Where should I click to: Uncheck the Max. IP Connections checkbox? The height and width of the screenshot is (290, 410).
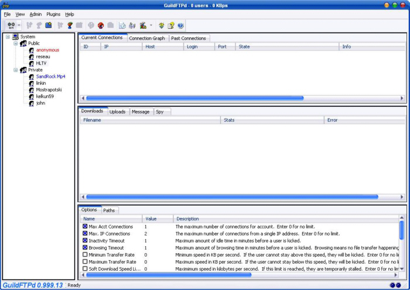pos(85,234)
